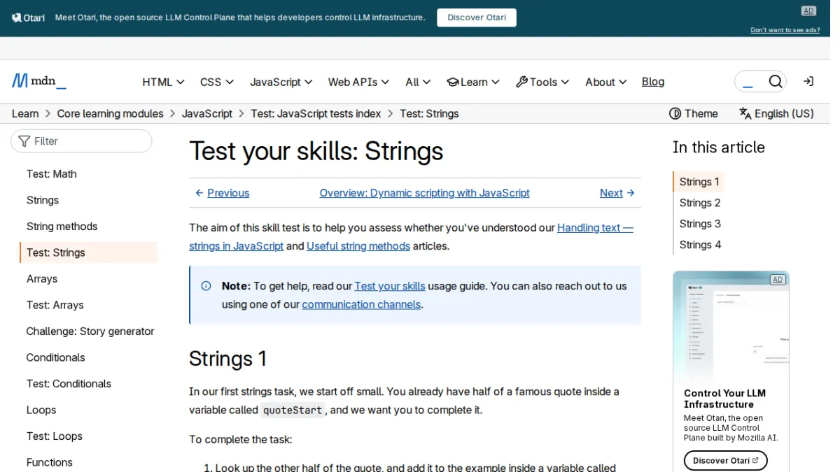Select String methods in sidebar

click(62, 227)
